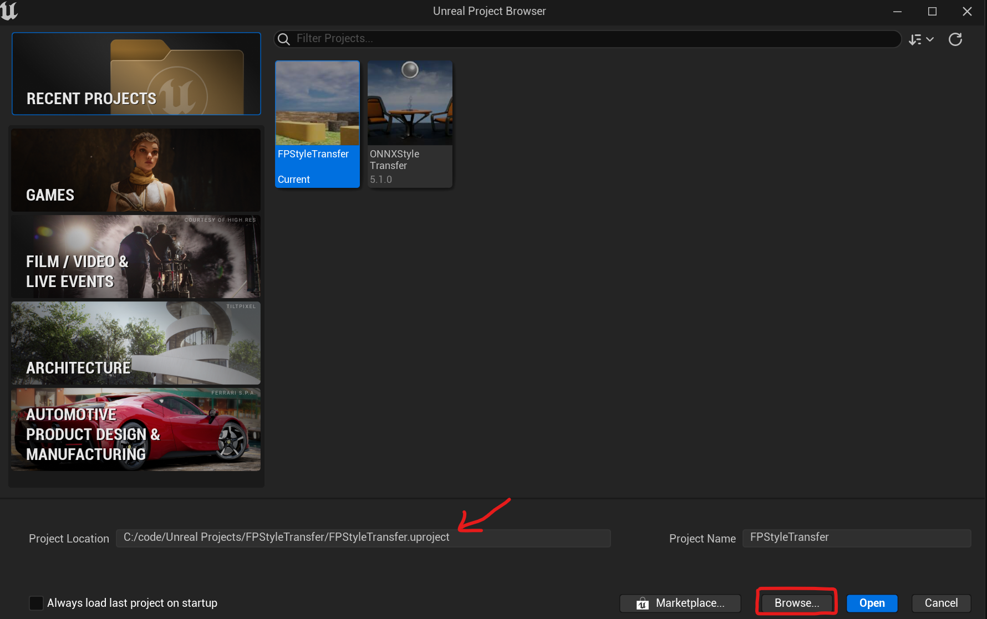Image resolution: width=987 pixels, height=619 pixels.
Task: Click the Unreal Engine logo icon
Action: (9, 11)
